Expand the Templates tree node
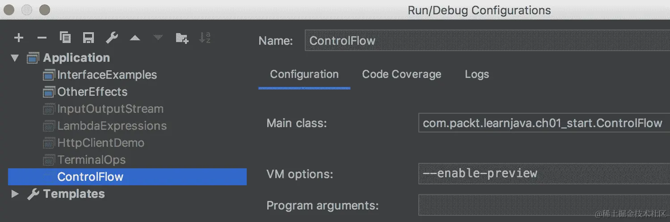670x222 pixels. pyautogui.click(x=15, y=194)
